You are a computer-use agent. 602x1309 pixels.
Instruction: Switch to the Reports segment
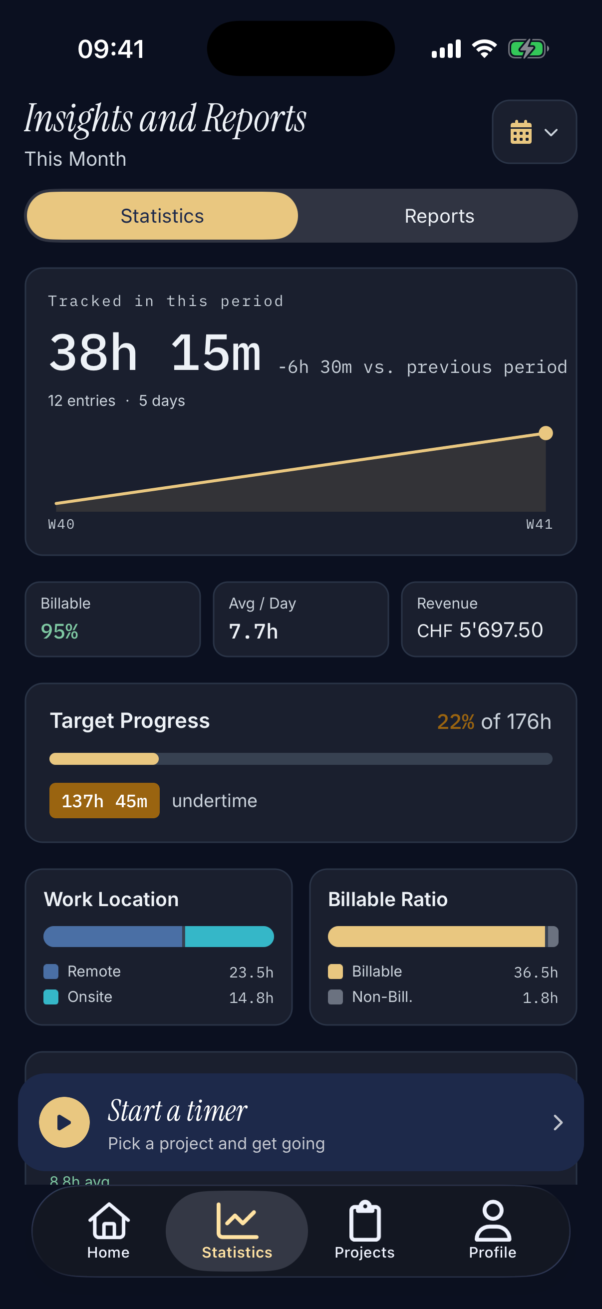(439, 216)
